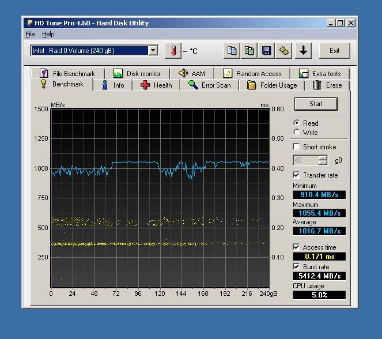
Task: Select the Read radio button
Action: pos(297,123)
